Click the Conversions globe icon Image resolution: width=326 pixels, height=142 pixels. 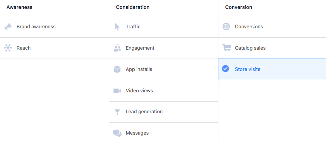click(x=226, y=27)
